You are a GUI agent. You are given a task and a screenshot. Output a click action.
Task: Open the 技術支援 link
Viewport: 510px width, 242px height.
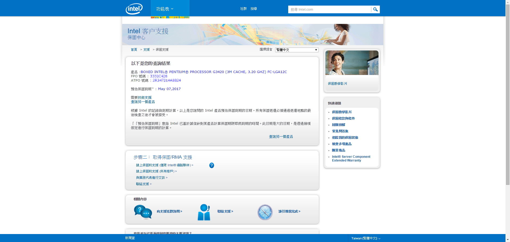pyautogui.click(x=144, y=98)
